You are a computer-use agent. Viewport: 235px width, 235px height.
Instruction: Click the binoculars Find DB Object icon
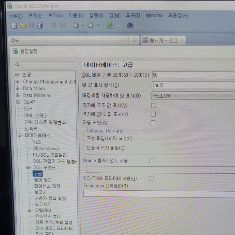click(130, 25)
